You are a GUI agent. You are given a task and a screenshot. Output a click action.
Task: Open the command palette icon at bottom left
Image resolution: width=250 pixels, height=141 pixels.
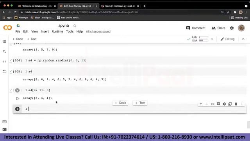click(x=4, y=122)
